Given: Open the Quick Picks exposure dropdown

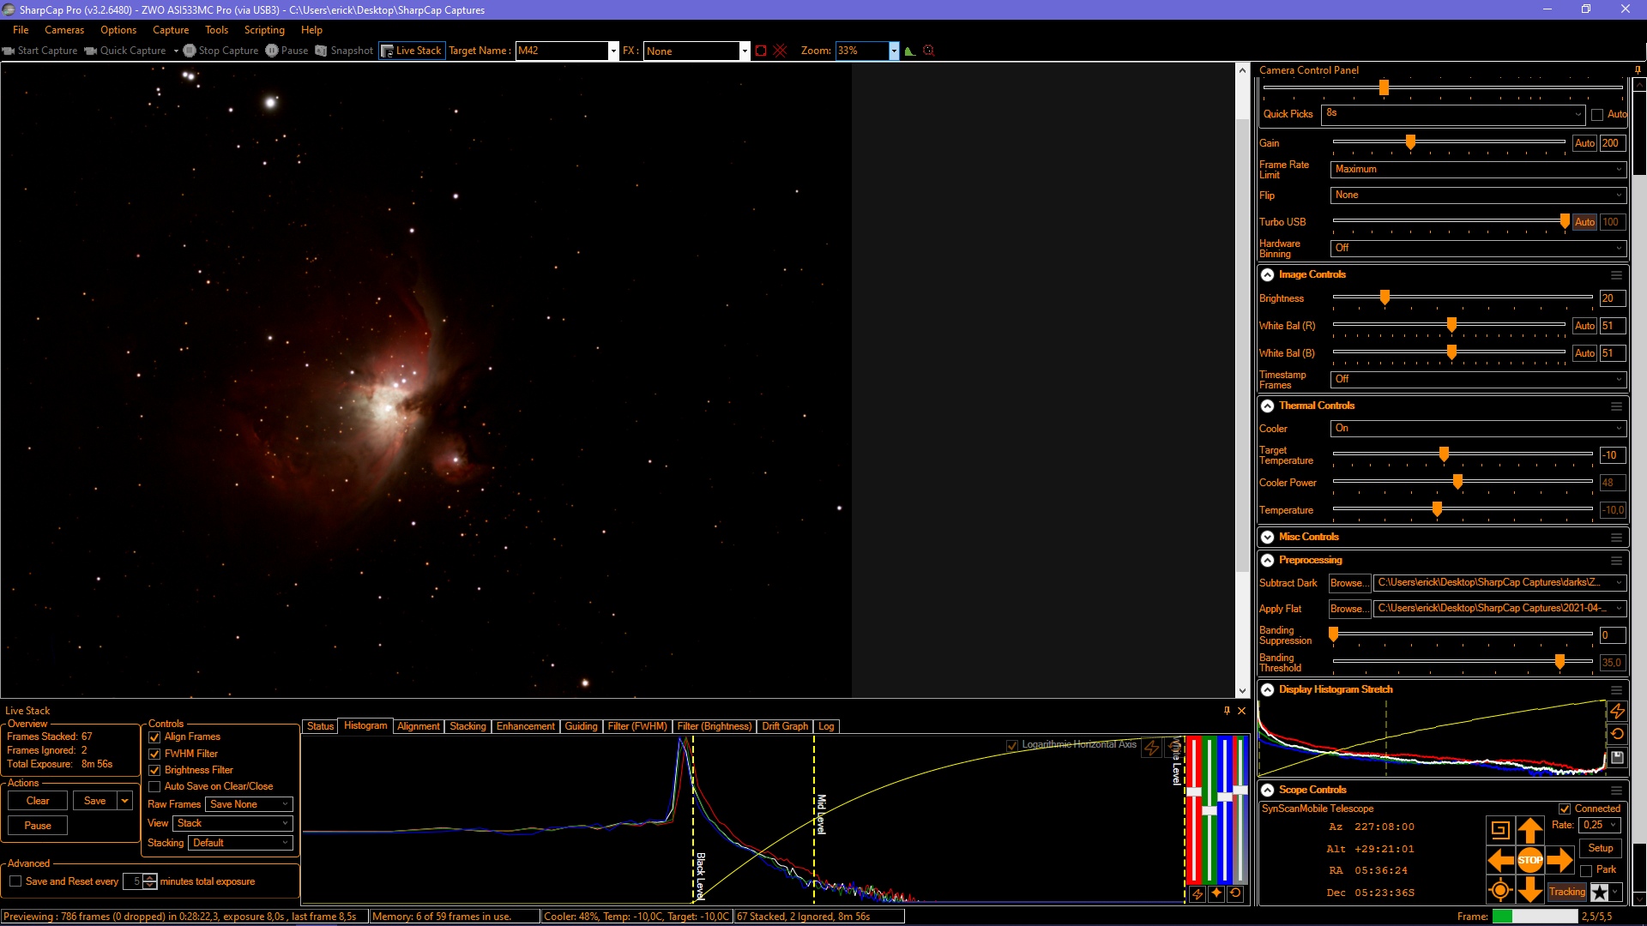Looking at the screenshot, I should (1453, 113).
